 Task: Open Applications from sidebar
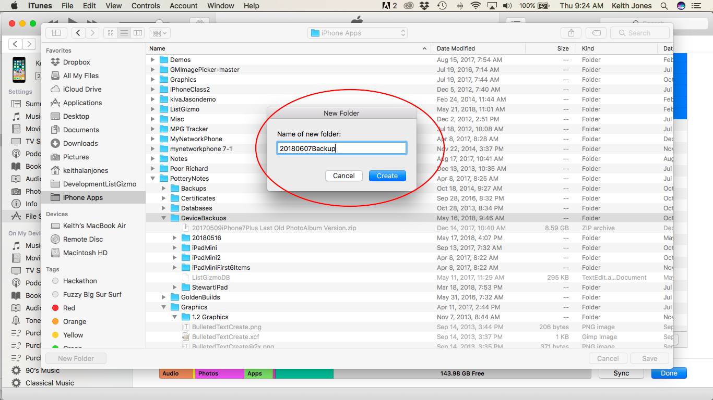(x=82, y=103)
